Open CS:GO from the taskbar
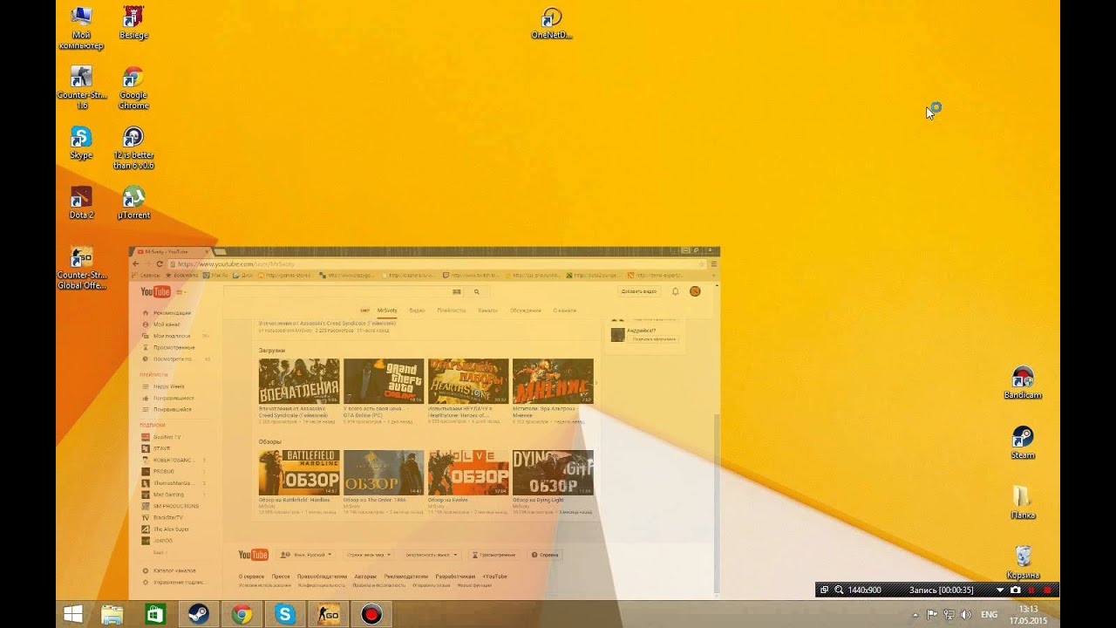 [329, 614]
